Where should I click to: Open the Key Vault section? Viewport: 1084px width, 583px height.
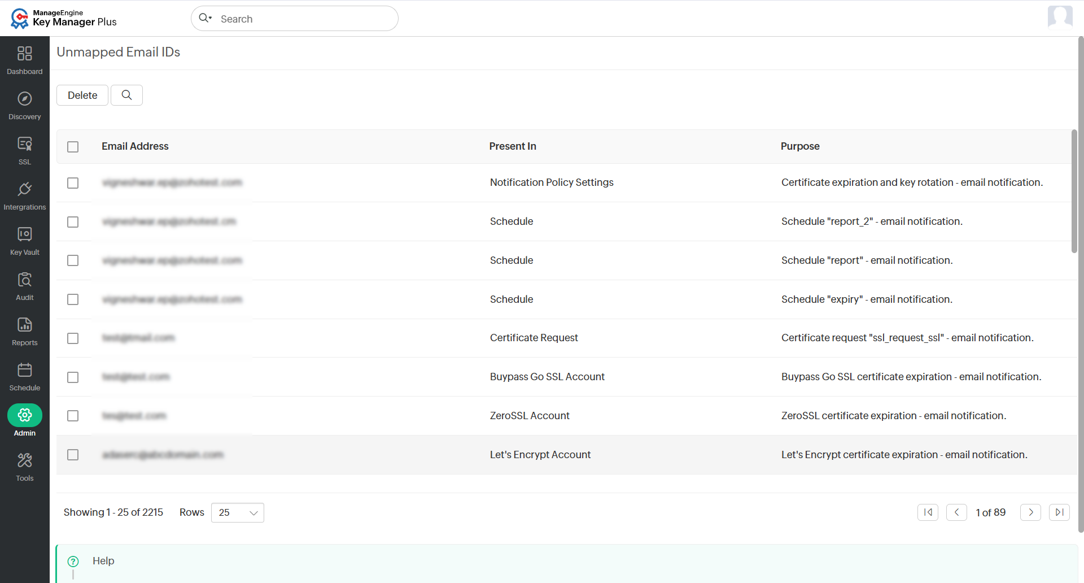(25, 241)
